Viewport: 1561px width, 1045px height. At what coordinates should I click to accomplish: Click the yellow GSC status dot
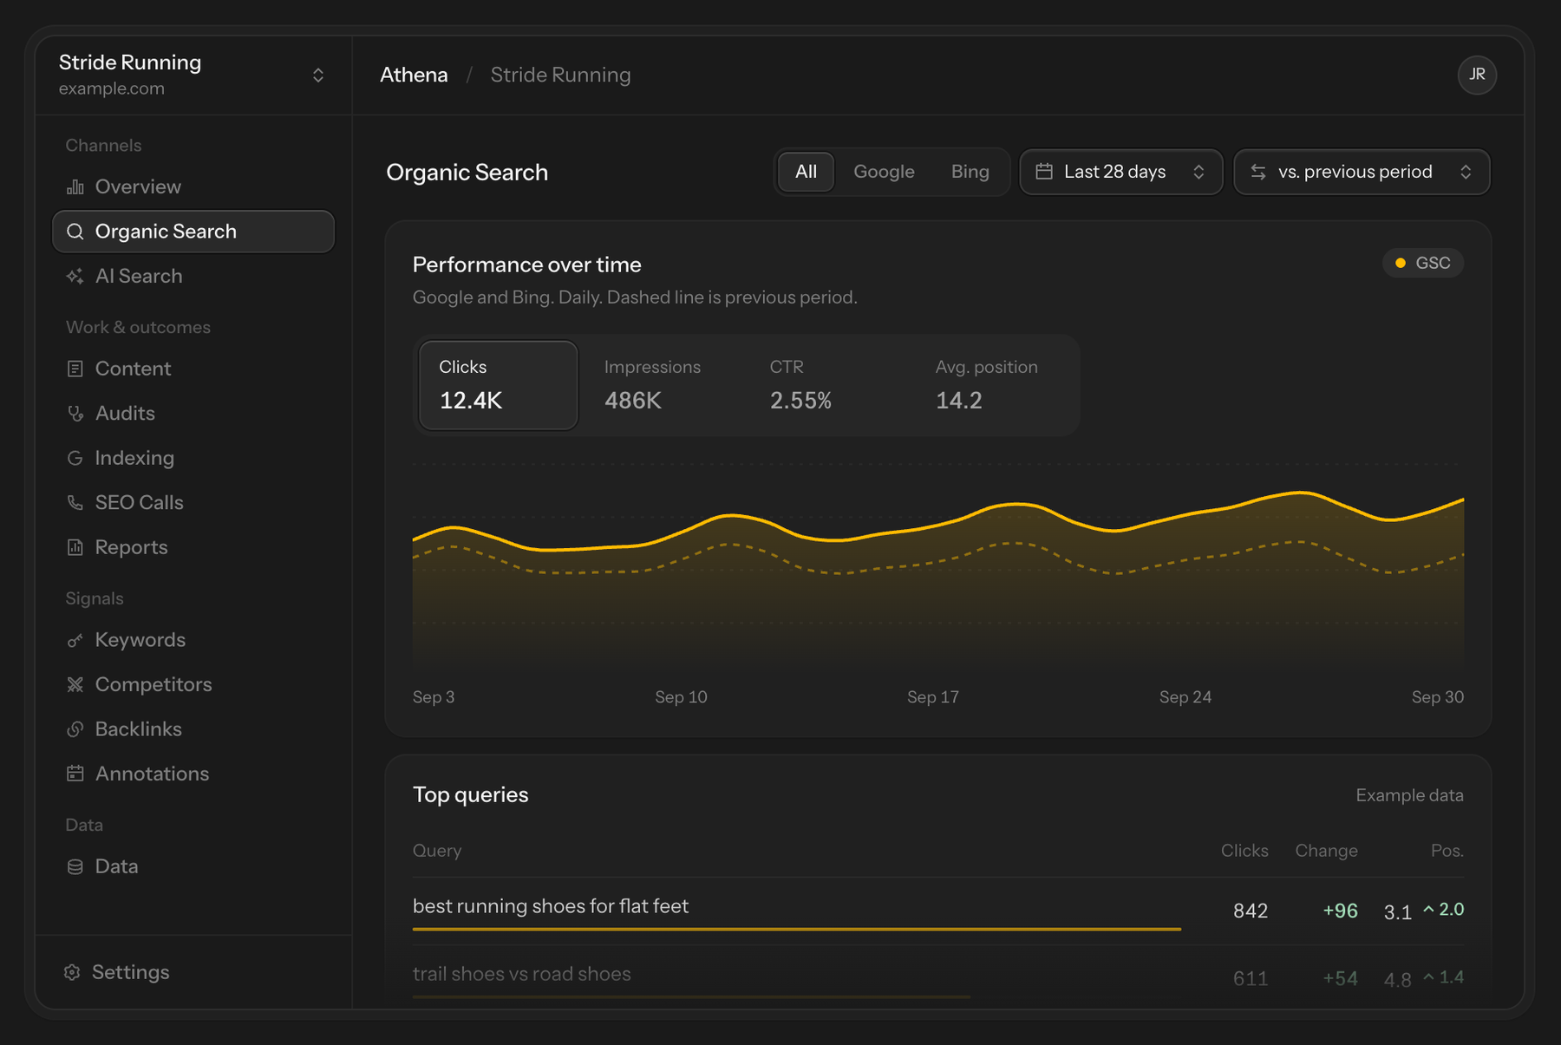1400,263
